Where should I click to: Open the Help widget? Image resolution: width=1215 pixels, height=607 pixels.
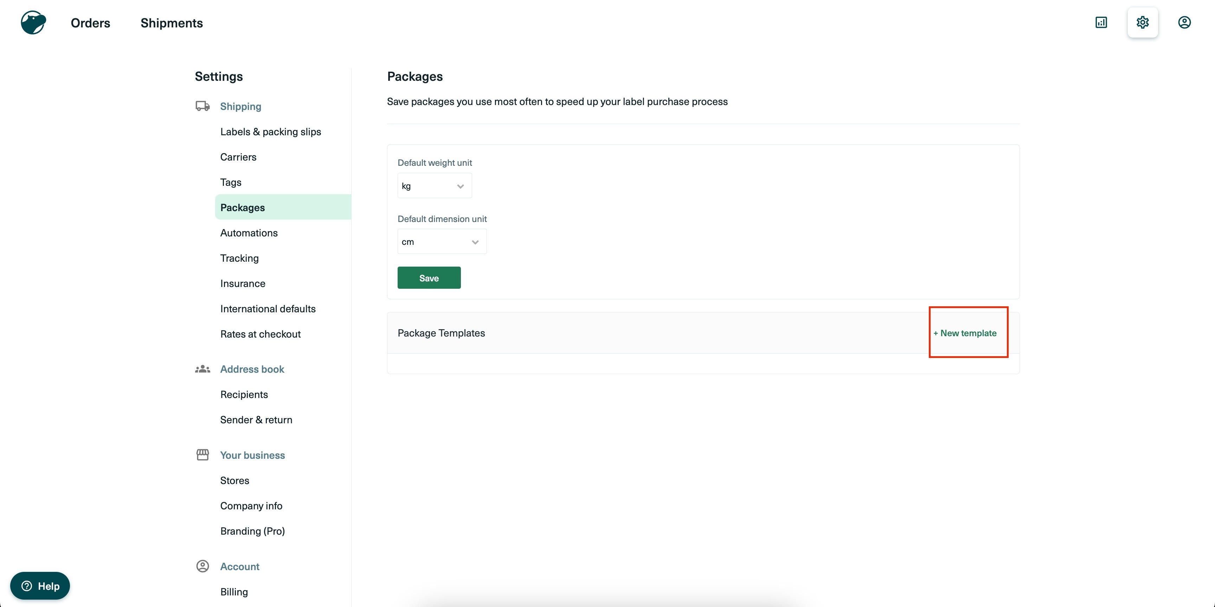(40, 586)
